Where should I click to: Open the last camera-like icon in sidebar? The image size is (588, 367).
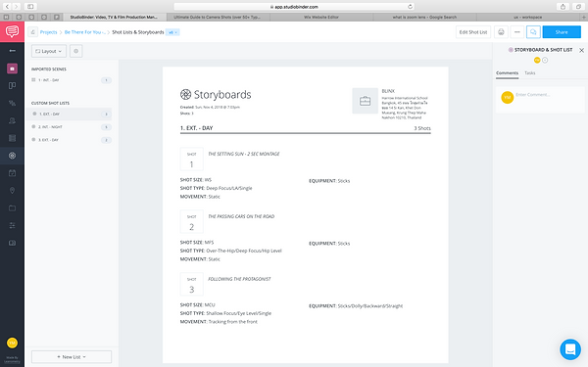12,243
